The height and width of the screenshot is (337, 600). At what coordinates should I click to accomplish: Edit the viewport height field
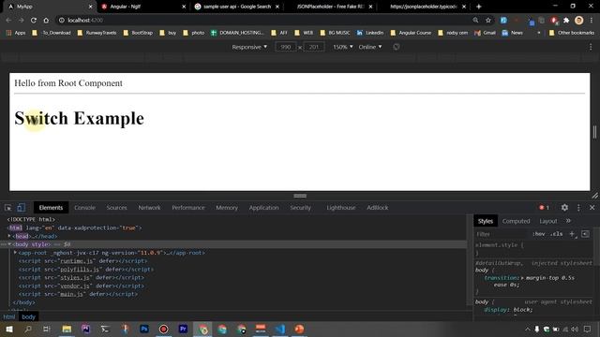314,47
